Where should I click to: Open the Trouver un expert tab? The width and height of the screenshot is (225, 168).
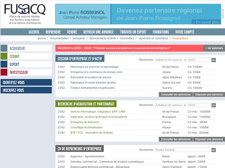coord(133,32)
